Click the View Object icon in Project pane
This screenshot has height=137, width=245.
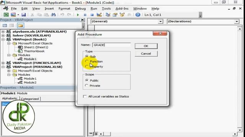click(x=12, y=25)
